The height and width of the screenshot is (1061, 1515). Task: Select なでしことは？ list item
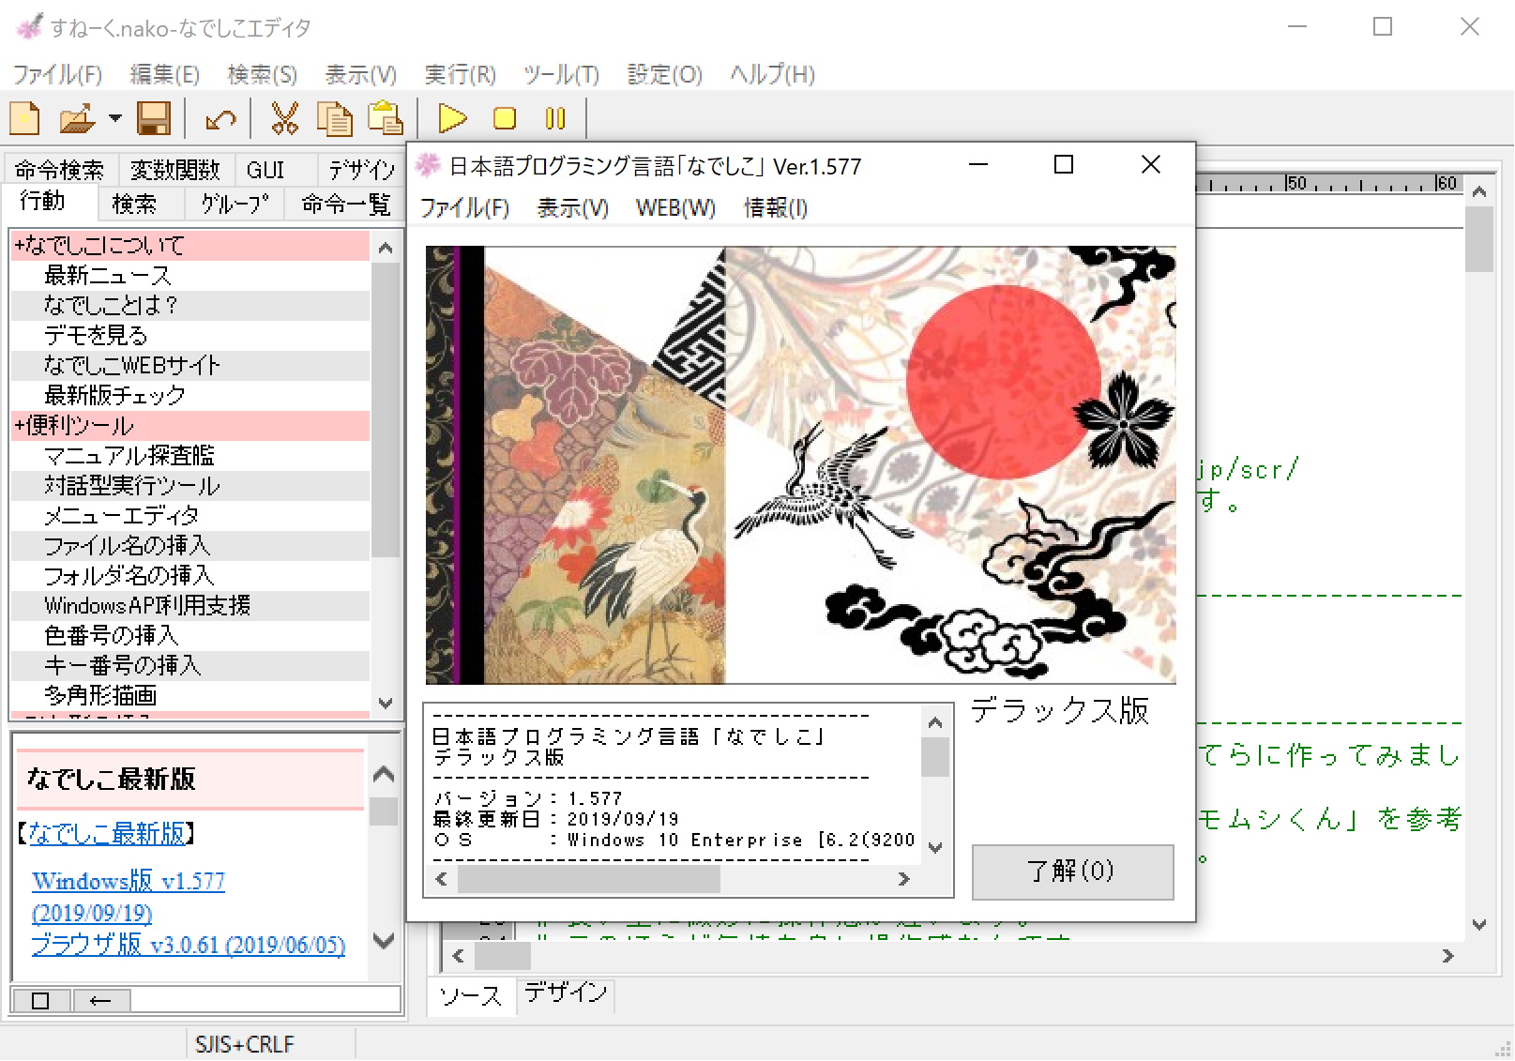tap(190, 305)
